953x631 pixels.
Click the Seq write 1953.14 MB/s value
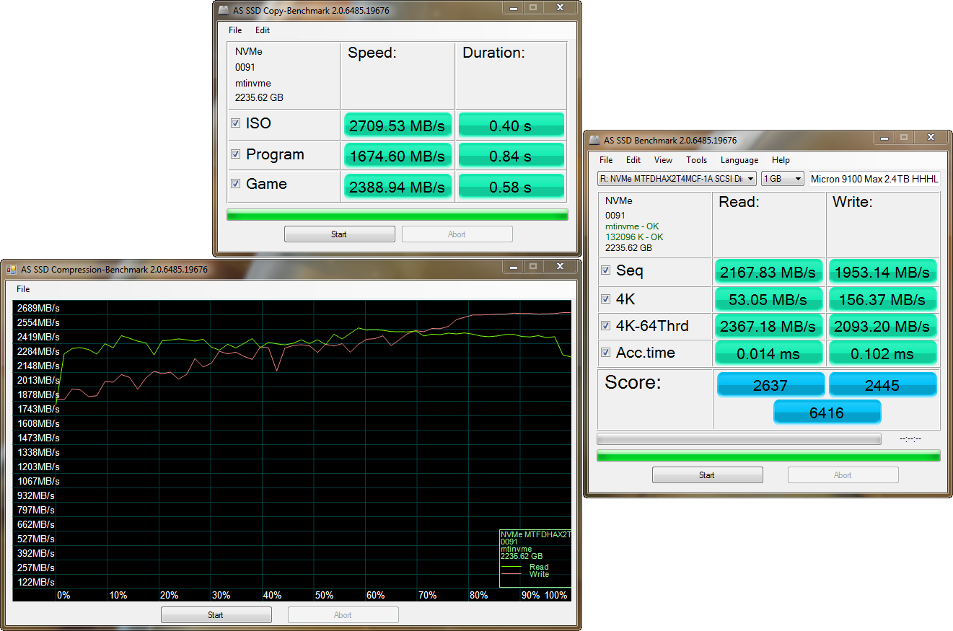(882, 271)
